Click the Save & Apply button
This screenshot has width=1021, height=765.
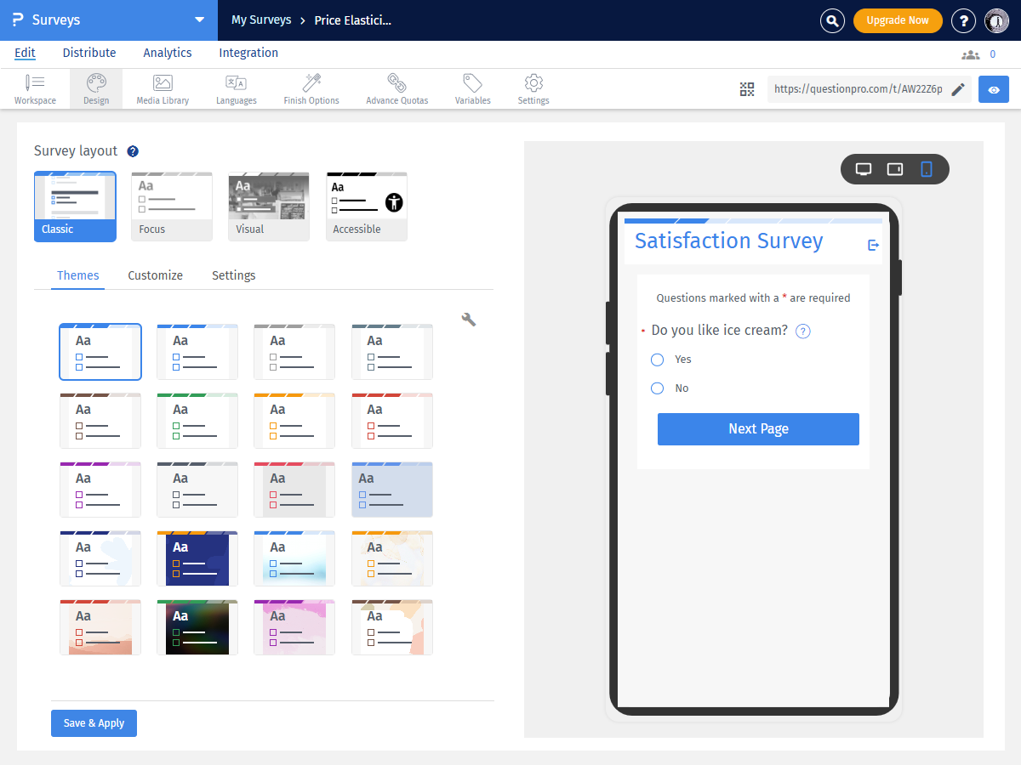94,723
